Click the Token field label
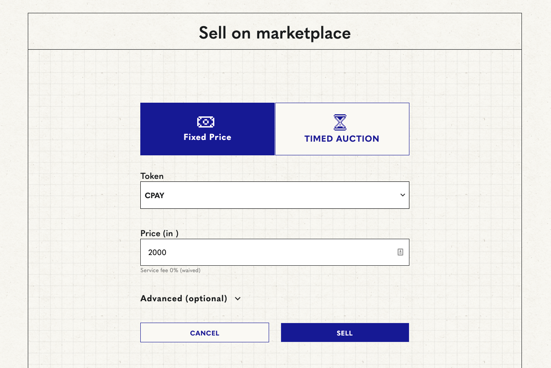The width and height of the screenshot is (551, 368). [152, 176]
